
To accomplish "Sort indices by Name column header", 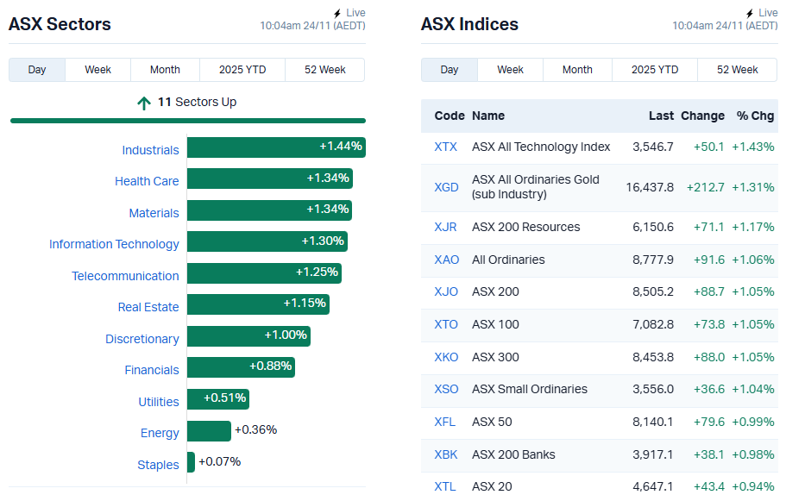I will (488, 116).
